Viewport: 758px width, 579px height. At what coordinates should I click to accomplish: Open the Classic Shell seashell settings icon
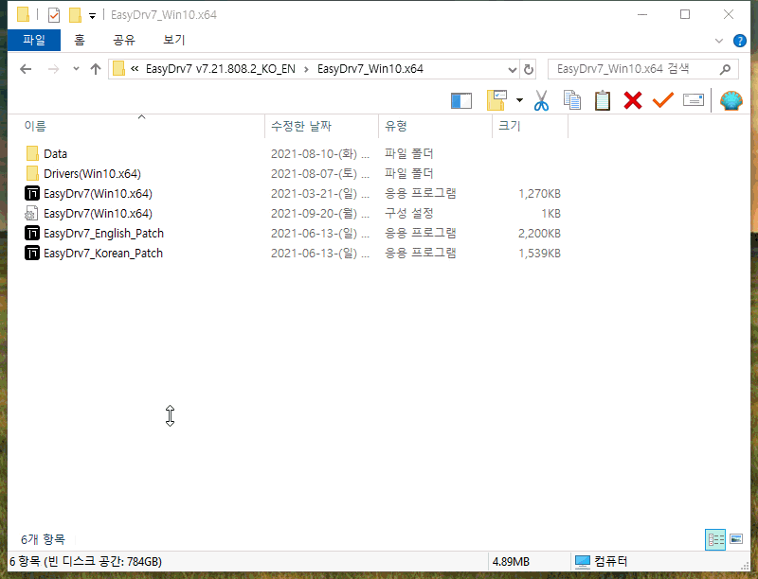coord(731,100)
